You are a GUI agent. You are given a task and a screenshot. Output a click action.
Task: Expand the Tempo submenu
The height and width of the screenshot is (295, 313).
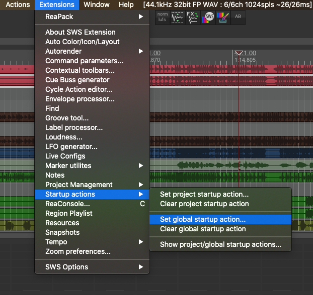[92, 242]
